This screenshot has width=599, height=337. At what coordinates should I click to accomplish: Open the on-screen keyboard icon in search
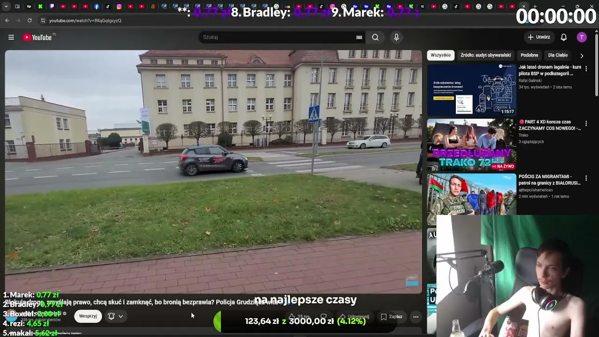(359, 37)
